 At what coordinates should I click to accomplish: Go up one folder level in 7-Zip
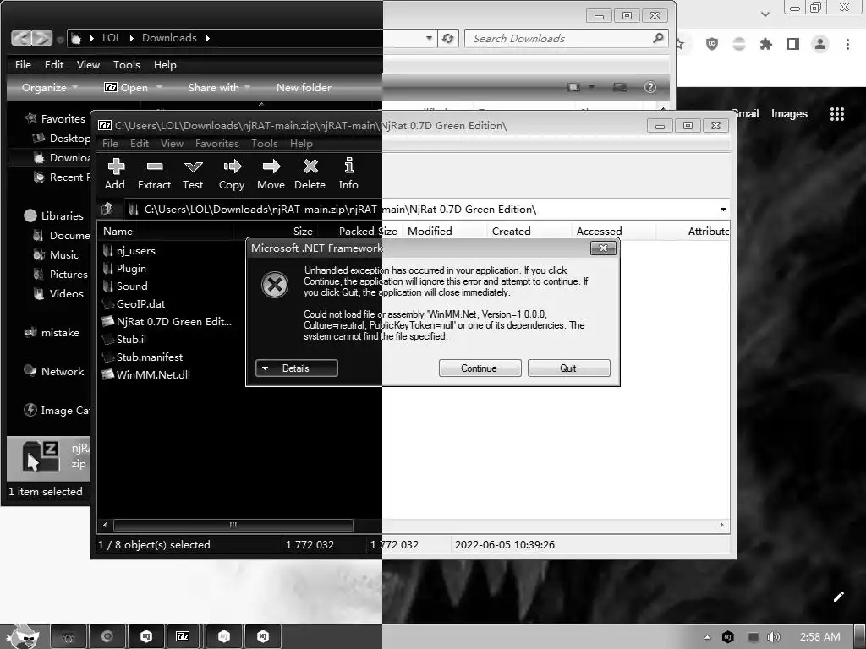click(x=107, y=210)
